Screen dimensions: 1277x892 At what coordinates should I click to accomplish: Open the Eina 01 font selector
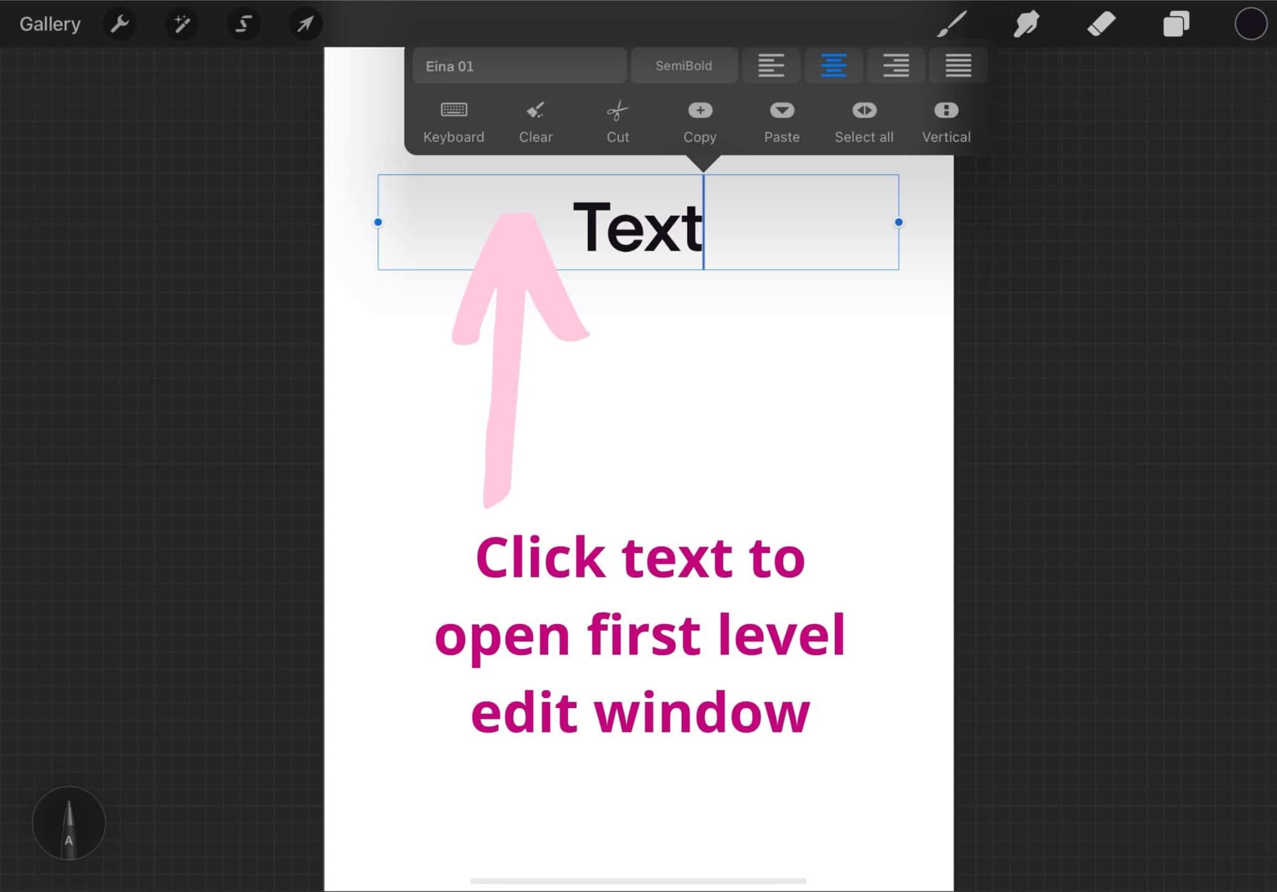pos(519,65)
